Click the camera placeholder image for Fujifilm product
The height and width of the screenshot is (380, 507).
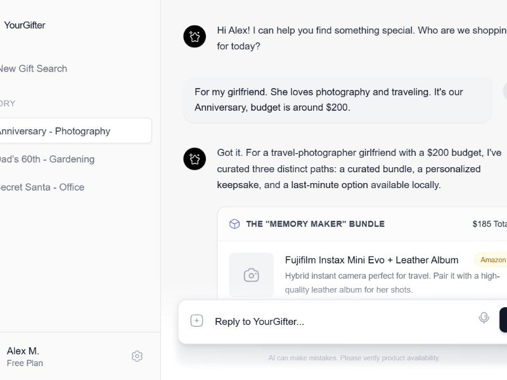252,275
